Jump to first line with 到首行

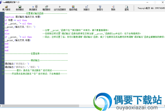pyautogui.click(x=87, y=8)
